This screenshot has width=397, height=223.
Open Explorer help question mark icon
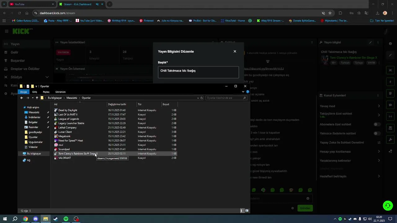point(248,92)
